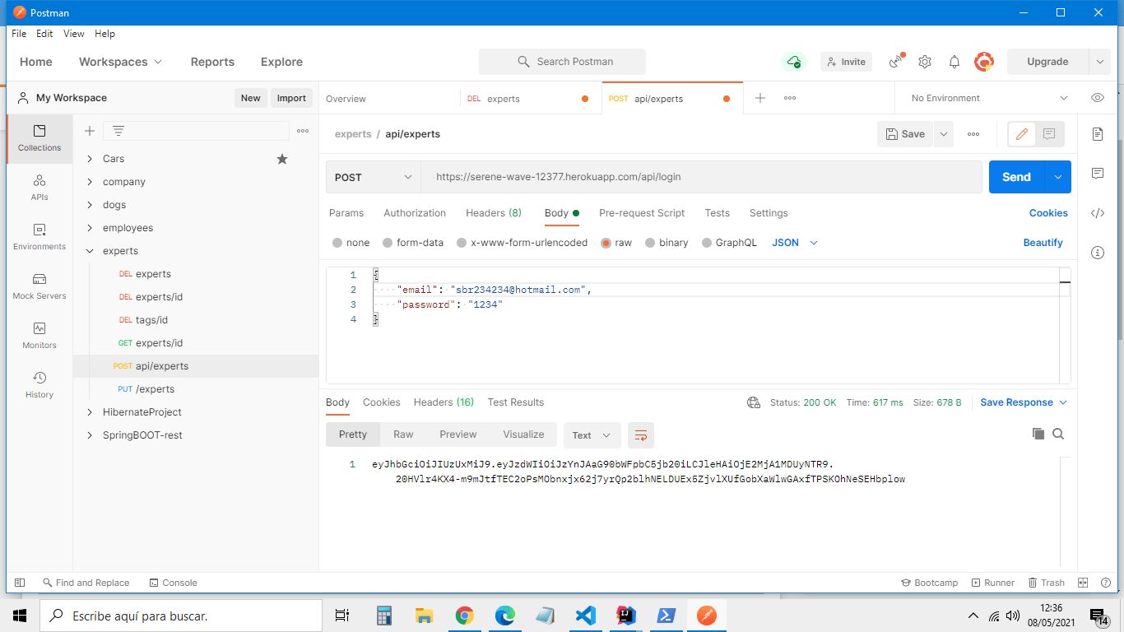This screenshot has width=1124, height=632.
Task: Open the Authorization tab
Action: coord(415,213)
